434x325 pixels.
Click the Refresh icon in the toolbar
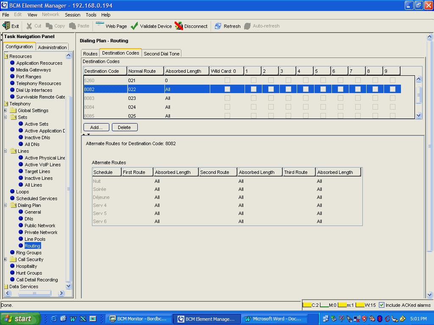[x=218, y=26]
